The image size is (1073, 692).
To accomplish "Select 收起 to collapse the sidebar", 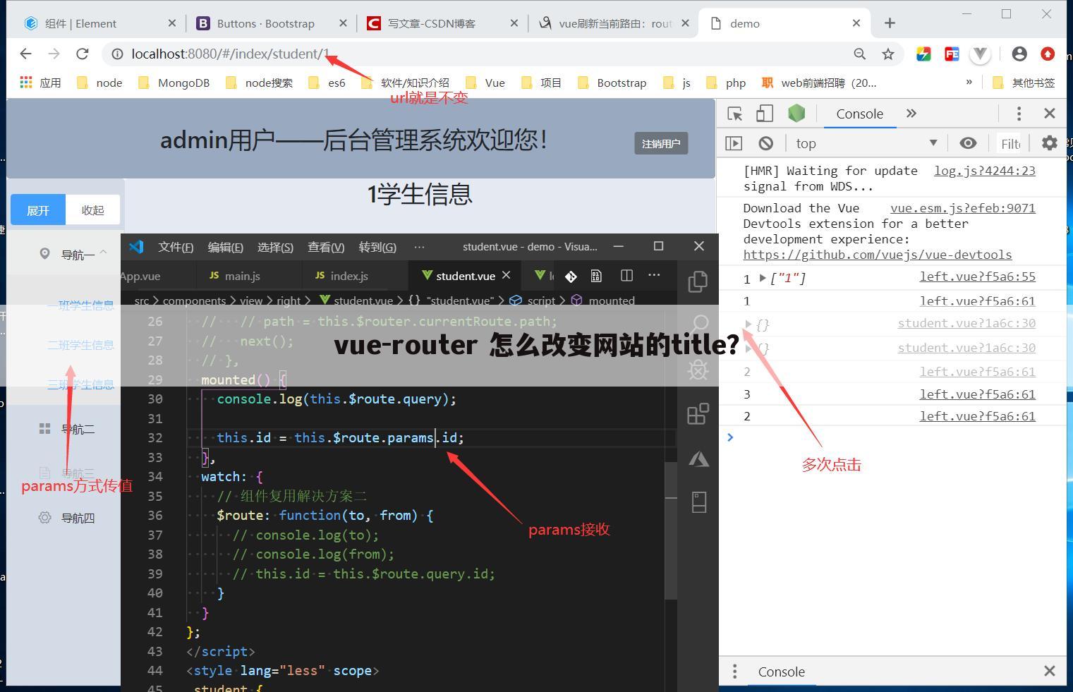I will 92,210.
